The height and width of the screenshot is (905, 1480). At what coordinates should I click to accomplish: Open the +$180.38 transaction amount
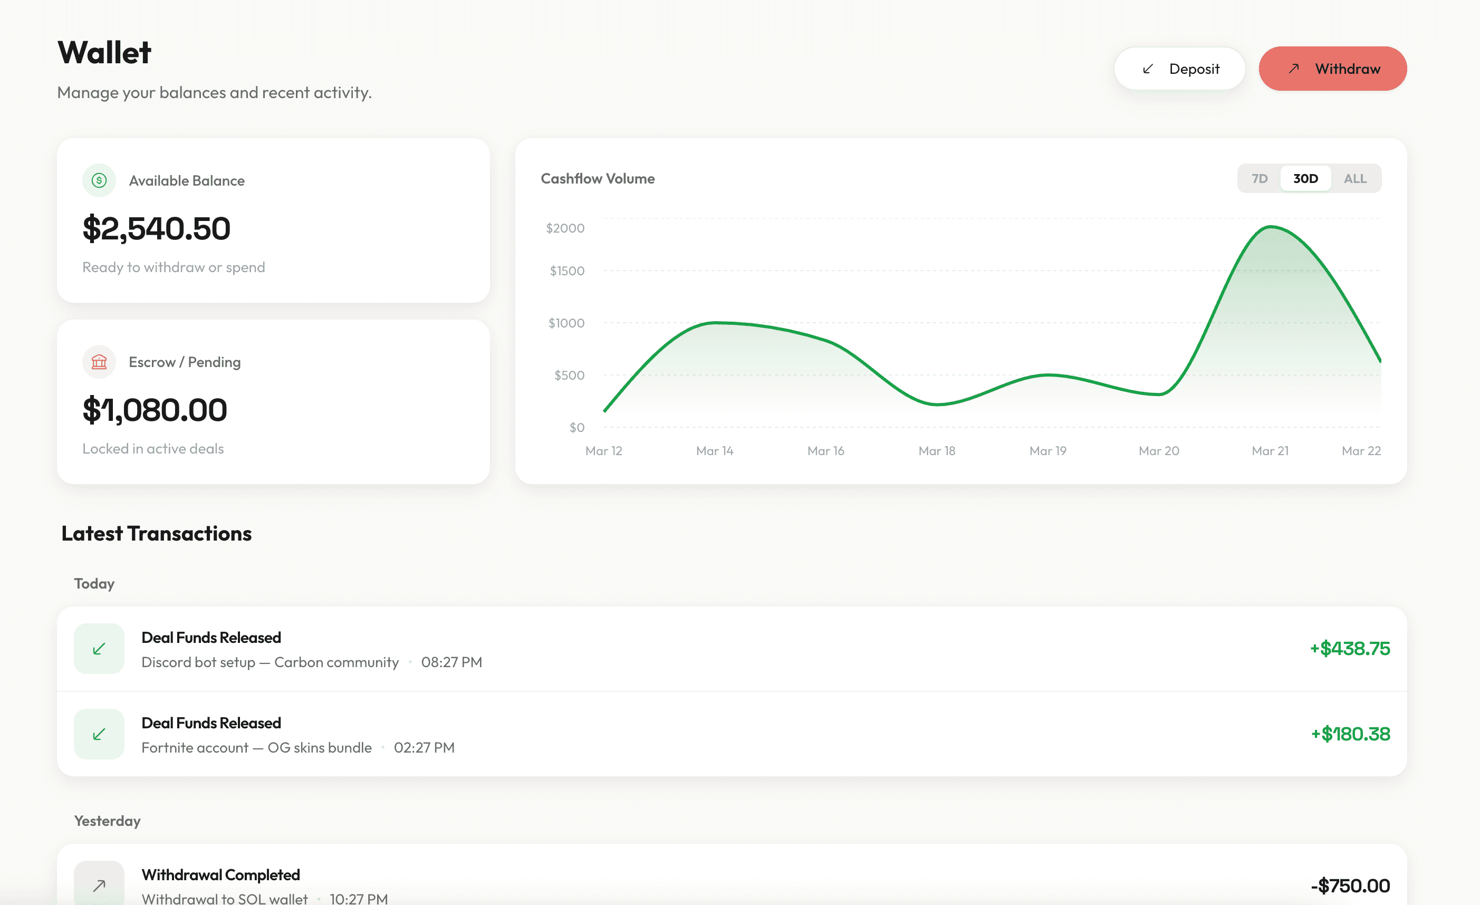pos(1350,734)
